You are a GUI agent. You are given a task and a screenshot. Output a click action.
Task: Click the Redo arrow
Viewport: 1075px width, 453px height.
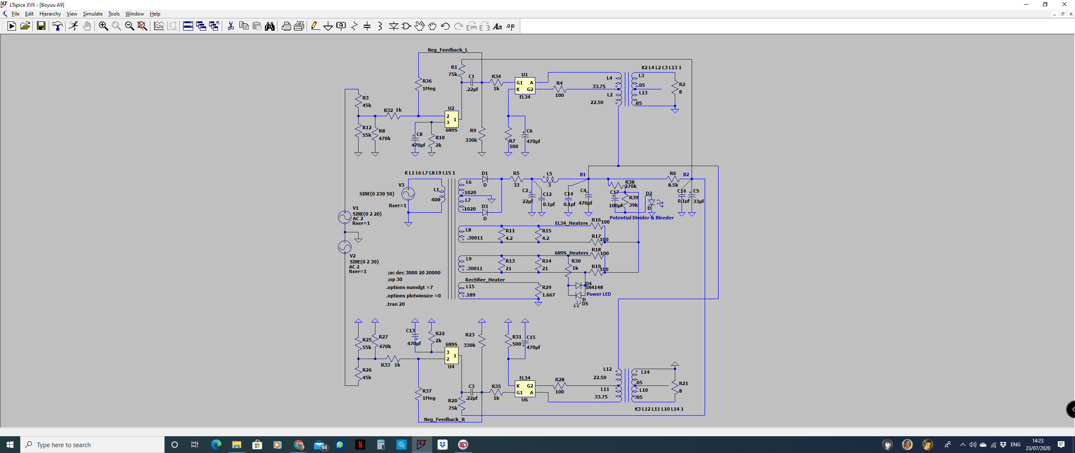458,26
